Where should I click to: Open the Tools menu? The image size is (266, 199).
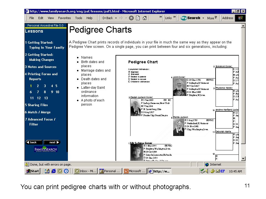pos(79,18)
